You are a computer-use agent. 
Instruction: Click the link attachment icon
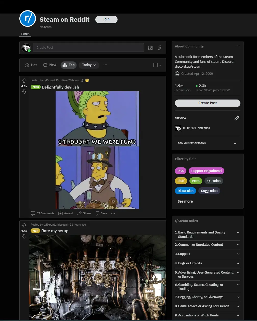[x=160, y=48]
